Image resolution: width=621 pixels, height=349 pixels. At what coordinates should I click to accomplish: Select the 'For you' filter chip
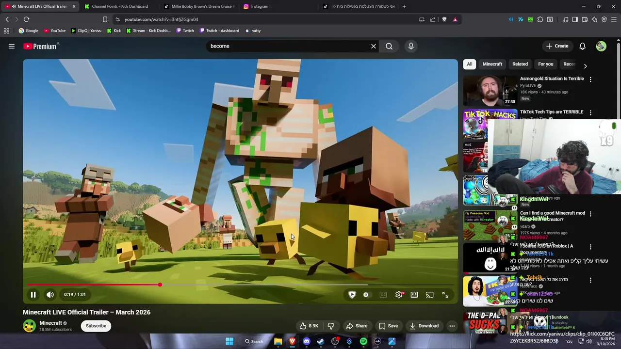tap(545, 64)
